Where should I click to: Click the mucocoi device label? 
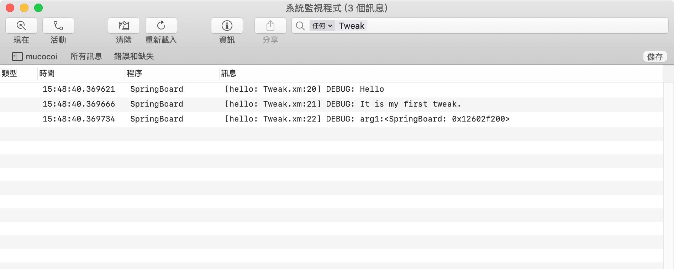pos(41,57)
